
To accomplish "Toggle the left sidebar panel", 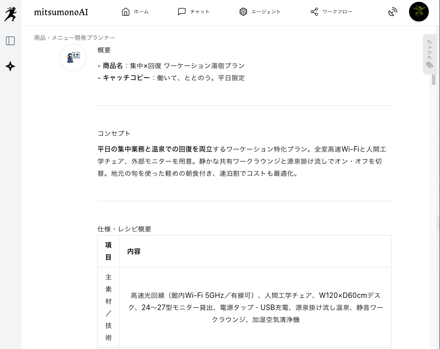I will [x=10, y=41].
